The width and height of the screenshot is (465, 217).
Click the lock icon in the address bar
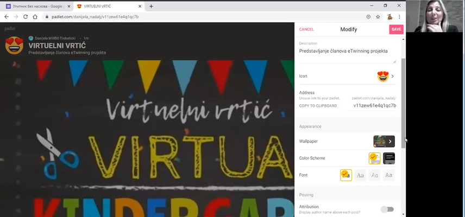tap(47, 17)
